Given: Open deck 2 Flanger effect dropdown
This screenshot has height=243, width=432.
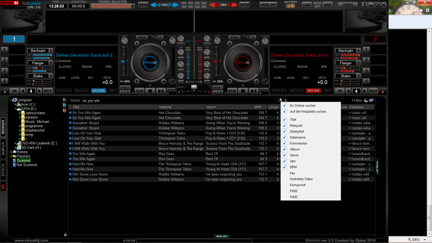Looking at the screenshot, I should [359, 63].
